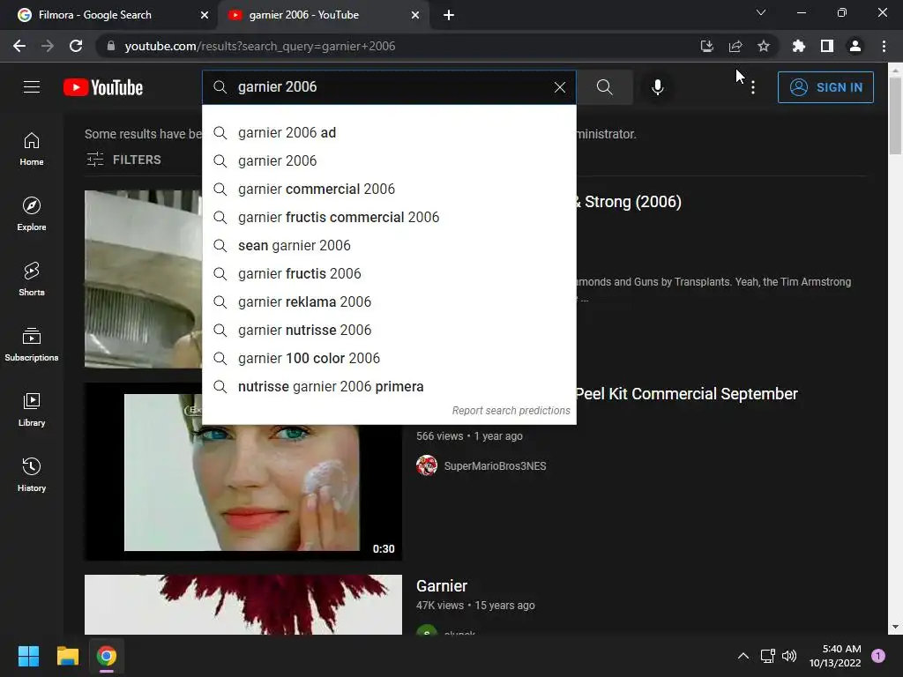This screenshot has height=677, width=903.
Task: Click the page vertical scrollbar thumb
Action: pos(895,115)
